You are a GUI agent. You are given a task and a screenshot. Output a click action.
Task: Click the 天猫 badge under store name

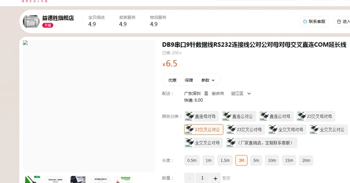(48, 25)
